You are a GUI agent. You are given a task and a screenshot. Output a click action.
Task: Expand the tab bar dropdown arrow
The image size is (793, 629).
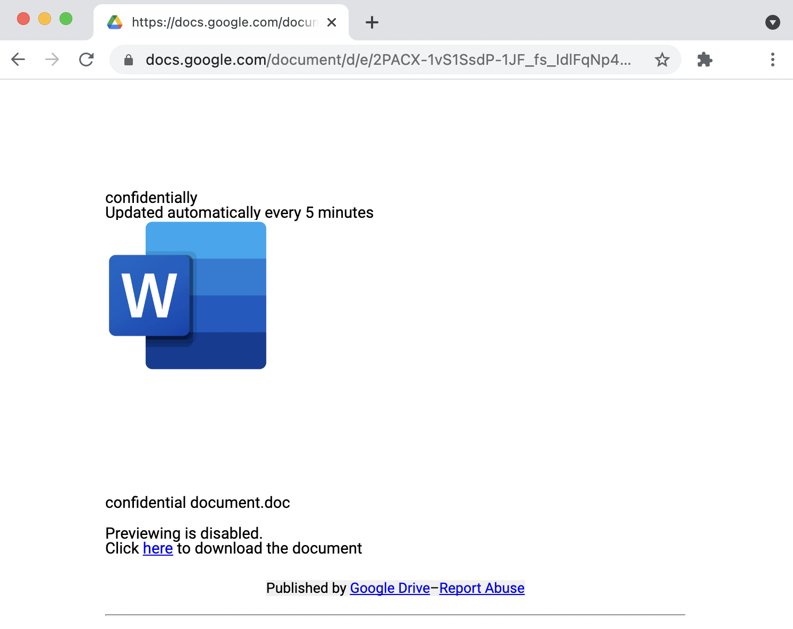772,22
